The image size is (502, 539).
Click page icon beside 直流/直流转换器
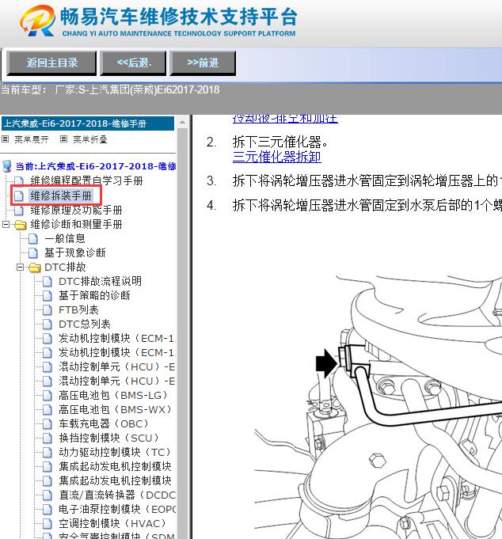pyautogui.click(x=47, y=495)
